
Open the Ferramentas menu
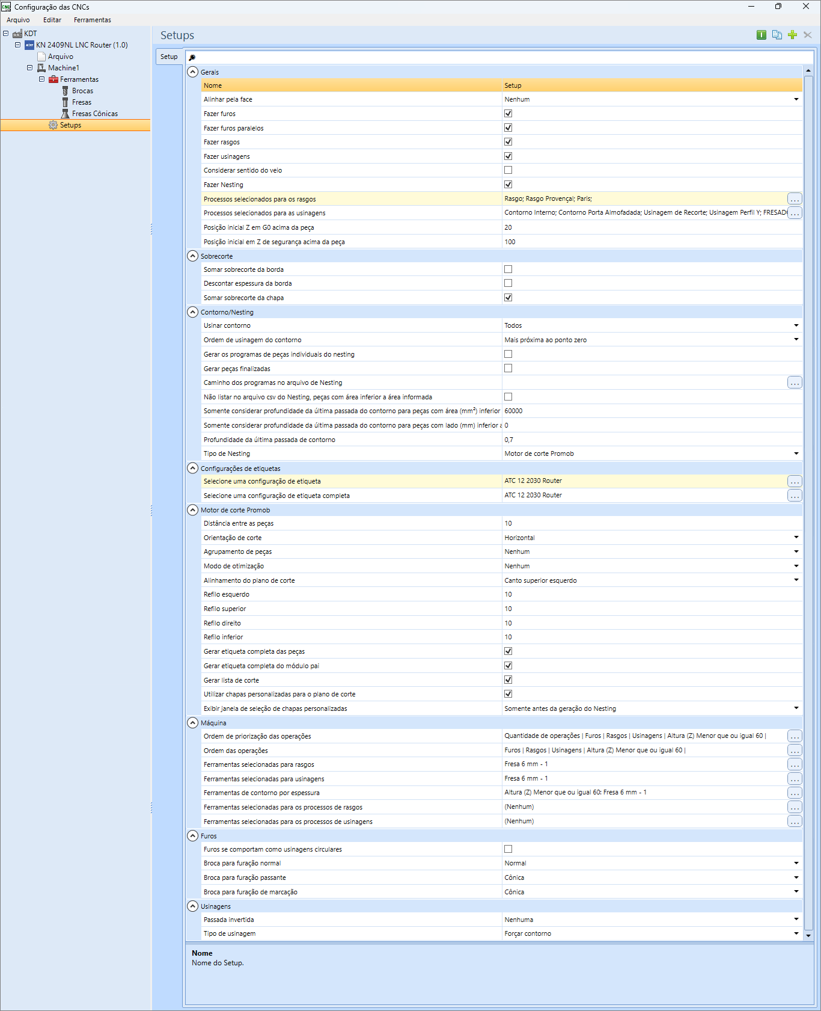coord(93,20)
